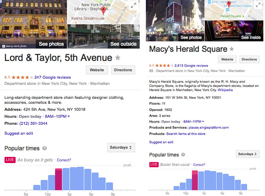
Task: Open Lord & Taylor's Website
Action: click(x=97, y=70)
